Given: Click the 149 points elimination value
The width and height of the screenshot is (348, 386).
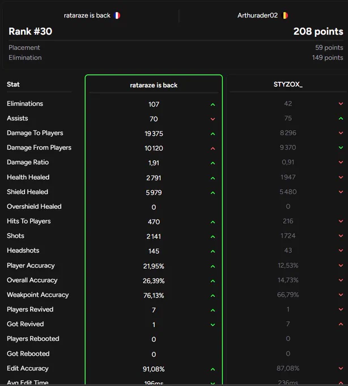Looking at the screenshot, I should 328,57.
